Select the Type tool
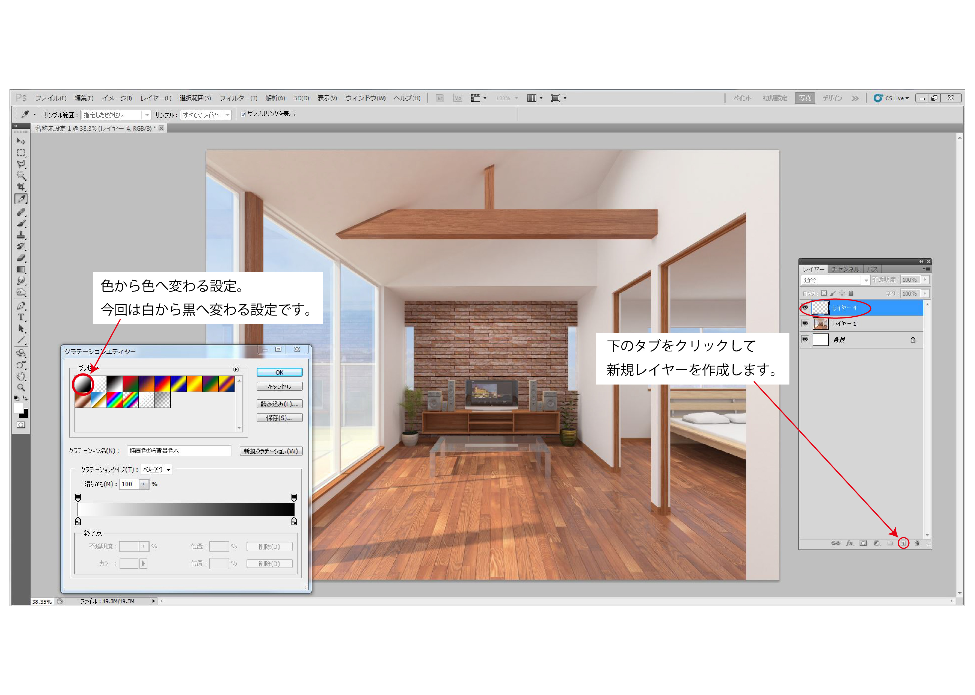975x695 pixels. (20, 317)
